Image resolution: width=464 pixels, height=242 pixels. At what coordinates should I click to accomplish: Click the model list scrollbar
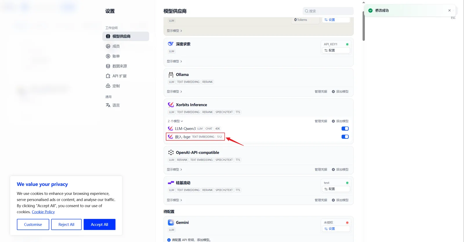[x=364, y=26]
